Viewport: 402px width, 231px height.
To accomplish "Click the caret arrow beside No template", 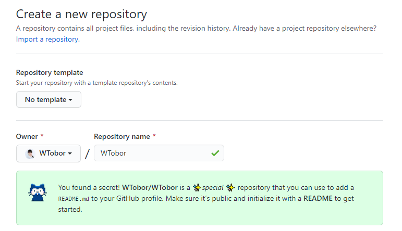I will 70,99.
